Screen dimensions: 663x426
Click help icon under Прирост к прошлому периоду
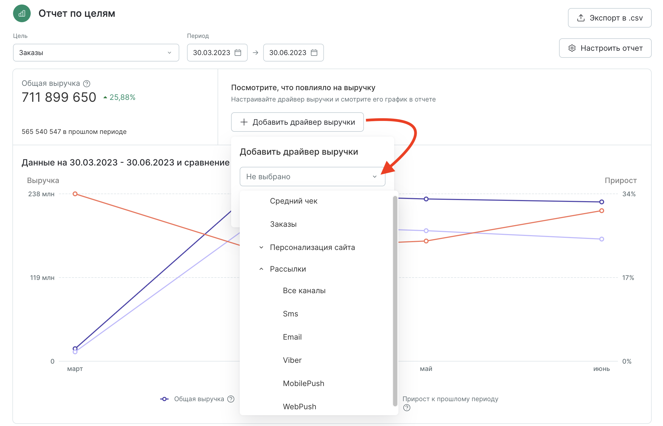point(407,408)
